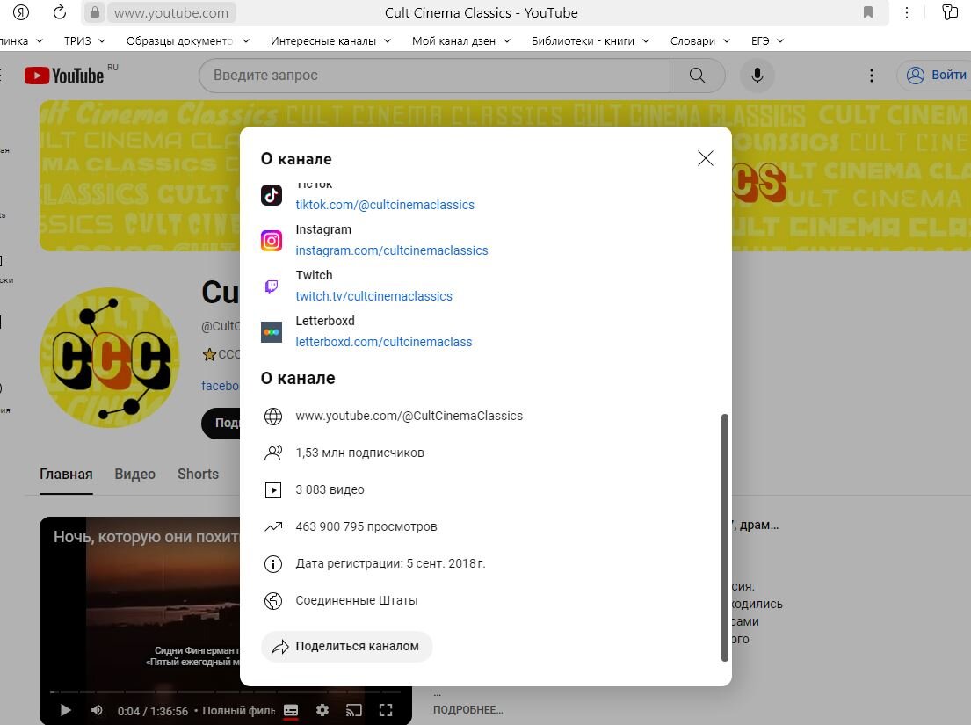Toggle video subtitles
Screen dimensions: 971x725
291,710
